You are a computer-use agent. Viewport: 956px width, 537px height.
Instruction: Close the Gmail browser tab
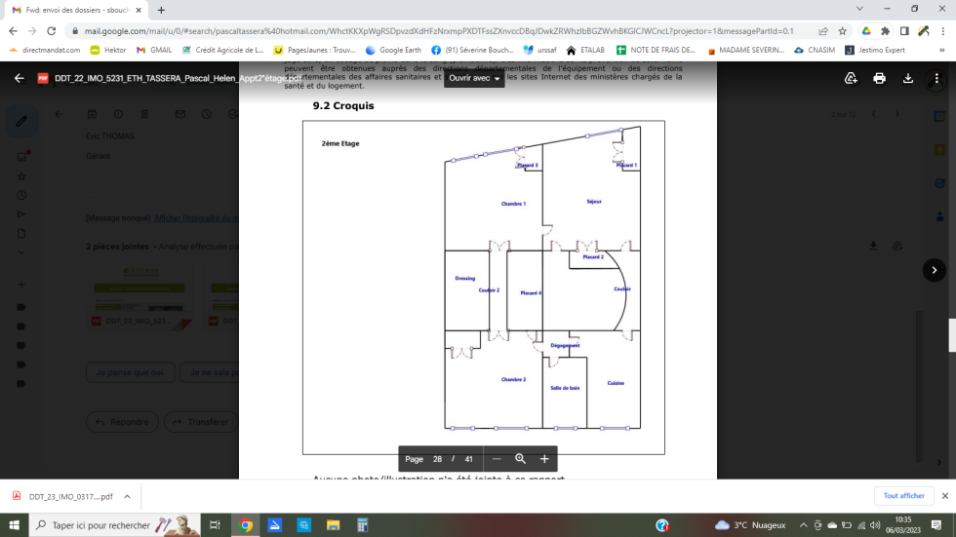coord(139,10)
